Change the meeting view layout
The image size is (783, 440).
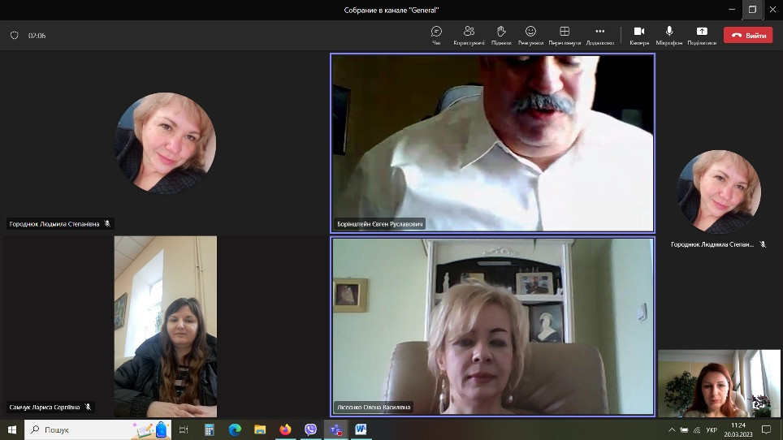point(565,34)
